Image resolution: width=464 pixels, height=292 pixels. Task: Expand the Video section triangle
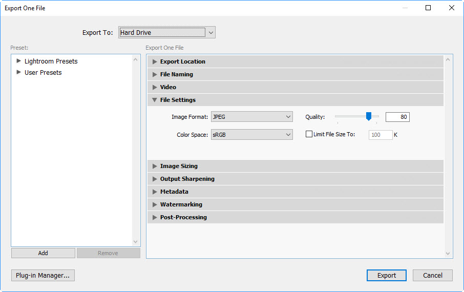coord(155,87)
